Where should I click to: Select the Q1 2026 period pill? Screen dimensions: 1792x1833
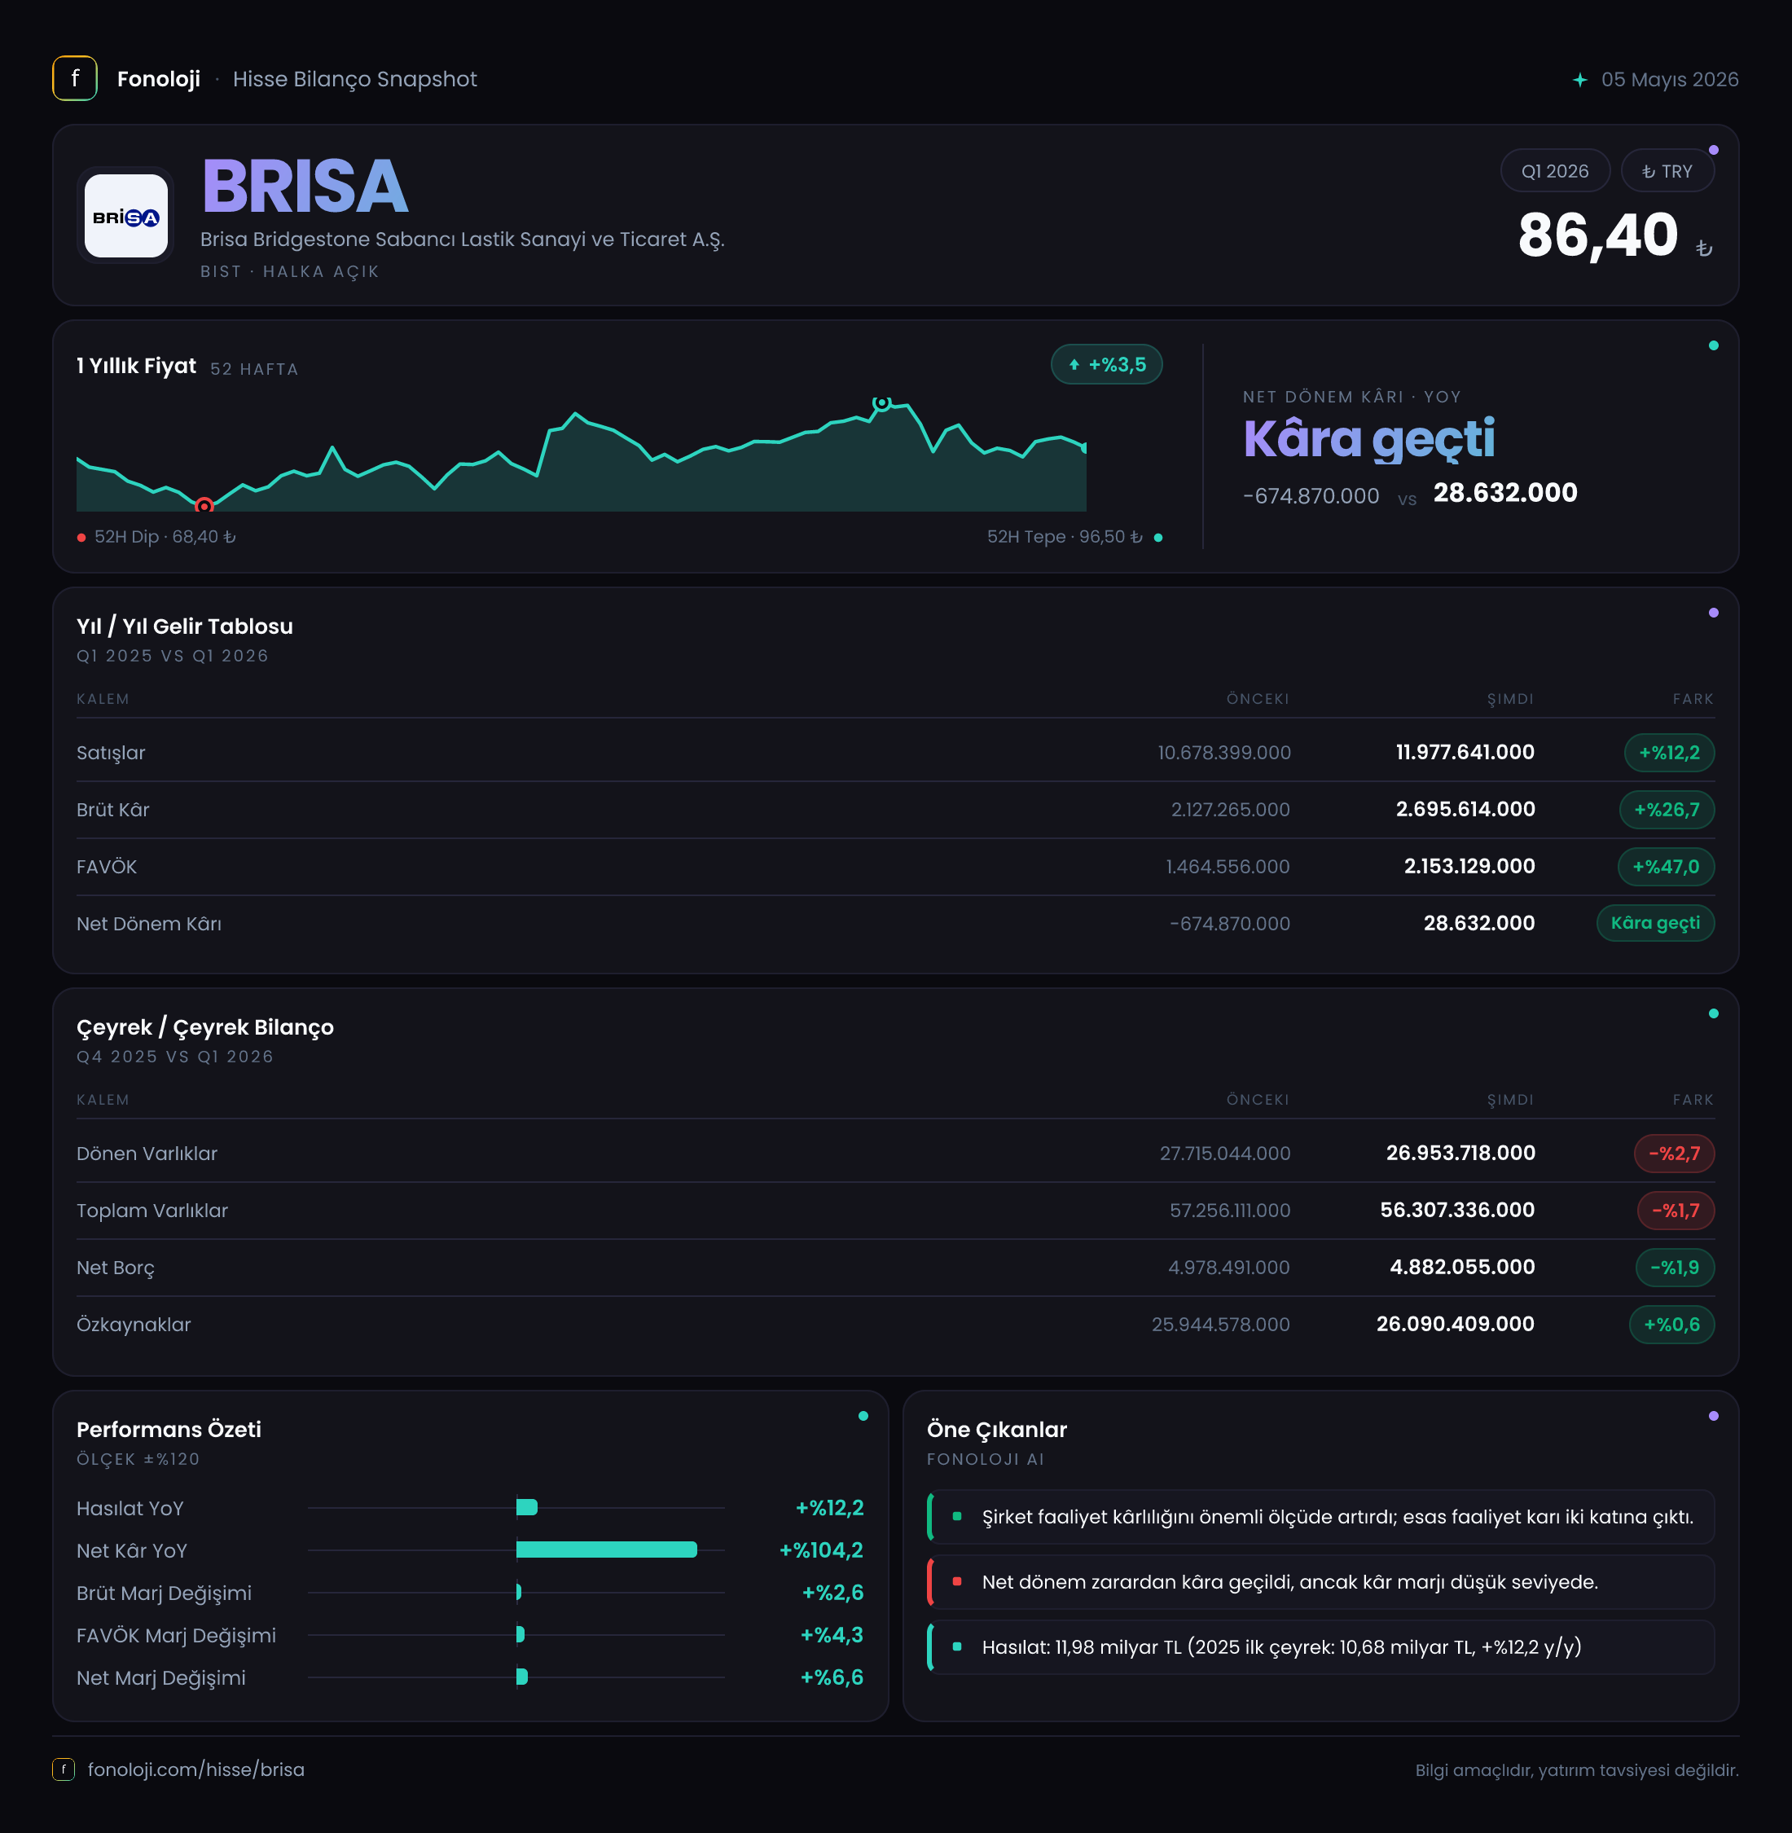tap(1555, 171)
